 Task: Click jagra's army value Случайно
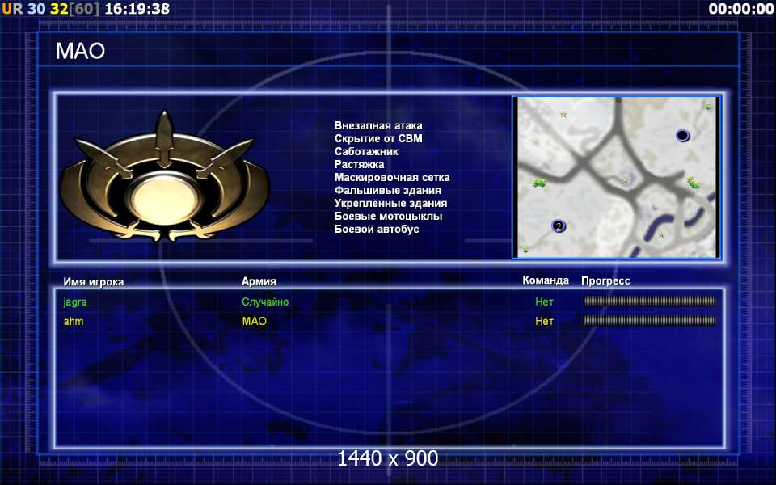(265, 302)
